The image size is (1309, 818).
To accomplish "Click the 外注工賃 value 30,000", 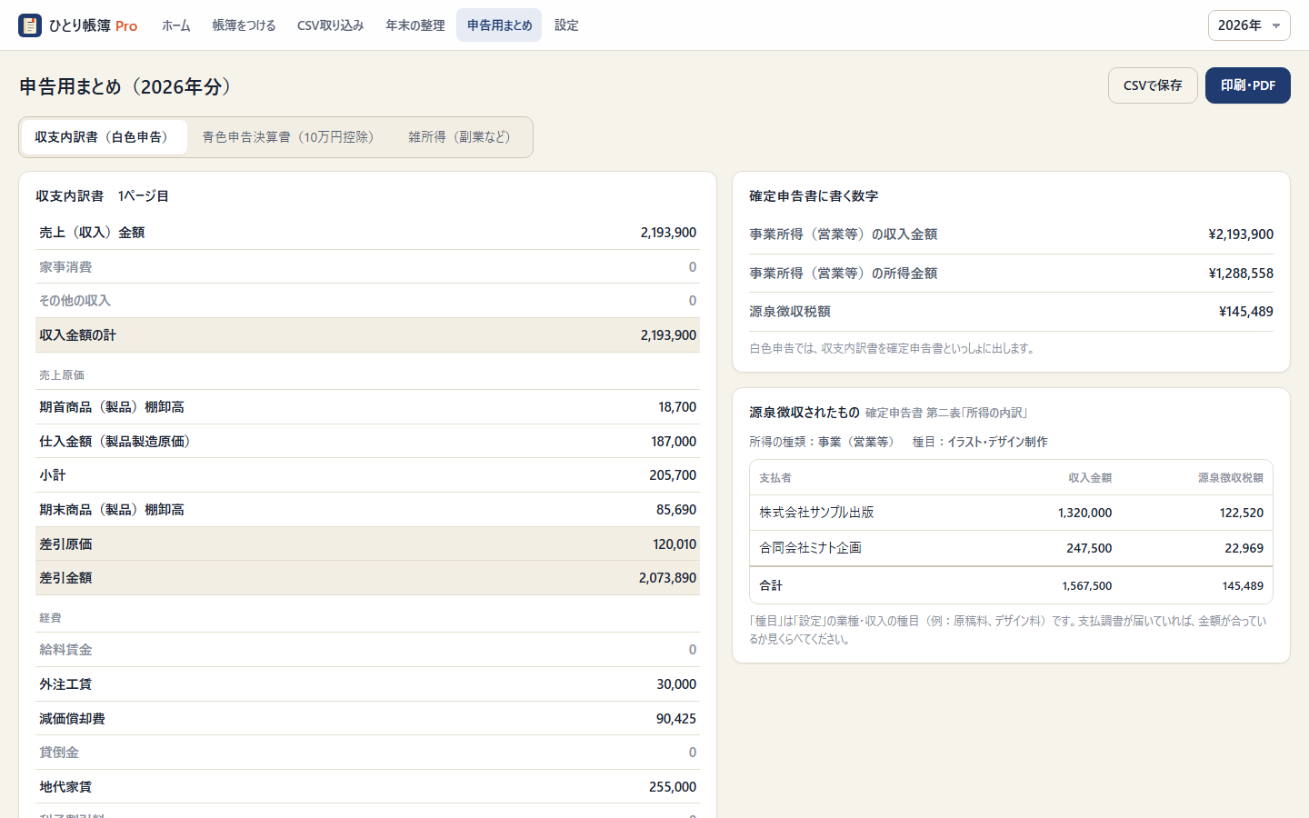I will 676,684.
